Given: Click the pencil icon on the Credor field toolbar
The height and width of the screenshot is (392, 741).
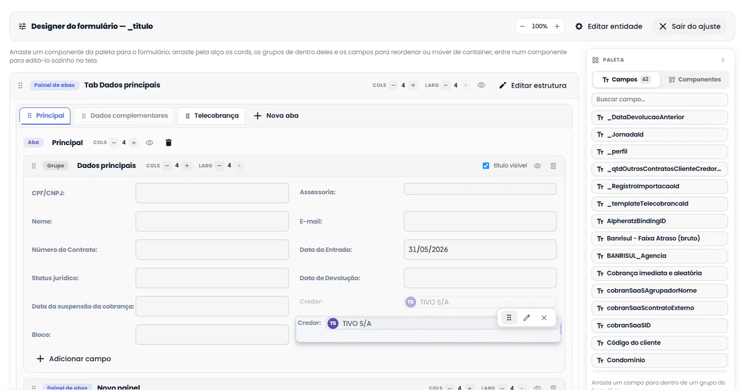Looking at the screenshot, I should pos(527,318).
